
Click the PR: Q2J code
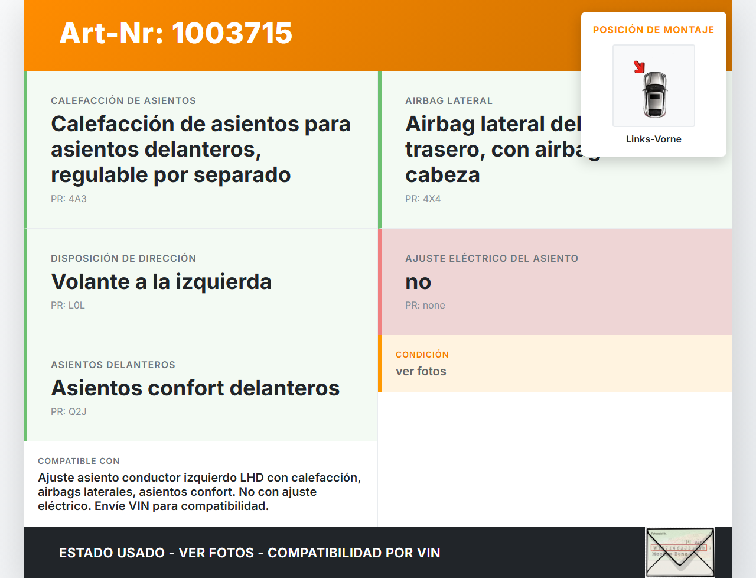tap(69, 411)
